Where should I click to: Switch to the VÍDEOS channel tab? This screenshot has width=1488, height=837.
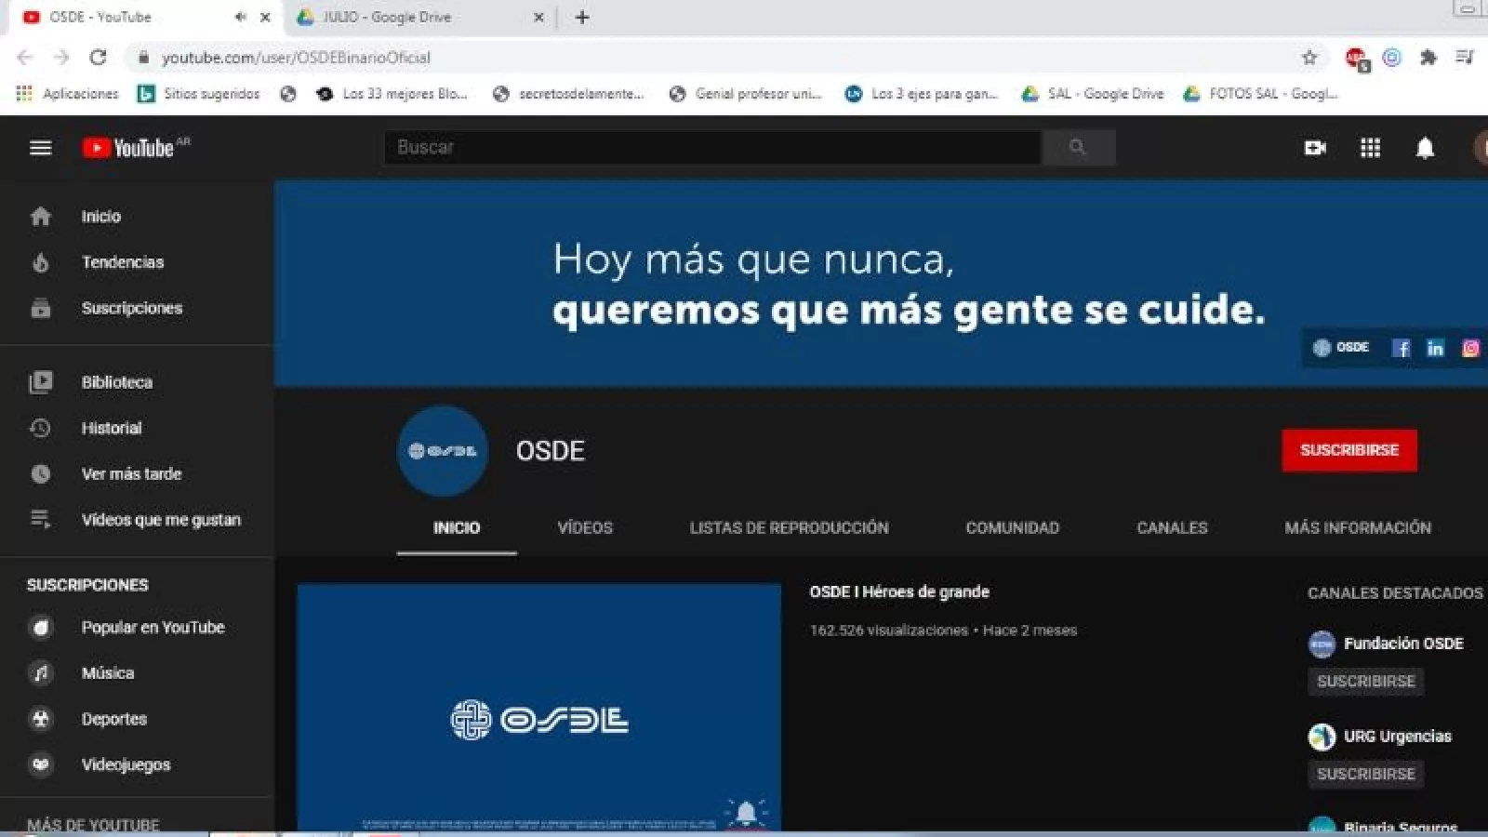[585, 527]
